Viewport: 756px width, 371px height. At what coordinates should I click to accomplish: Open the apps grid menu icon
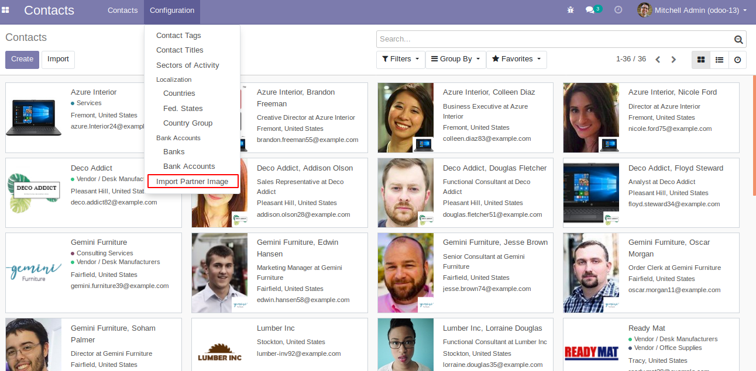point(5,10)
